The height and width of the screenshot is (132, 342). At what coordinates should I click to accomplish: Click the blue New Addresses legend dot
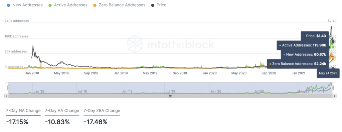tap(8, 5)
